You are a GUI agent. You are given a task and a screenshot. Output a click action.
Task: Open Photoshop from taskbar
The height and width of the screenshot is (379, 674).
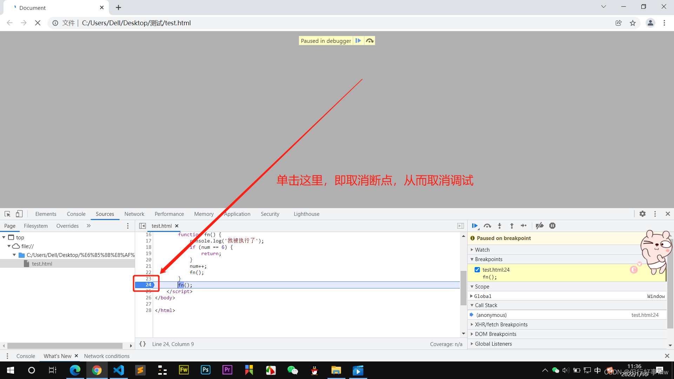pyautogui.click(x=206, y=370)
